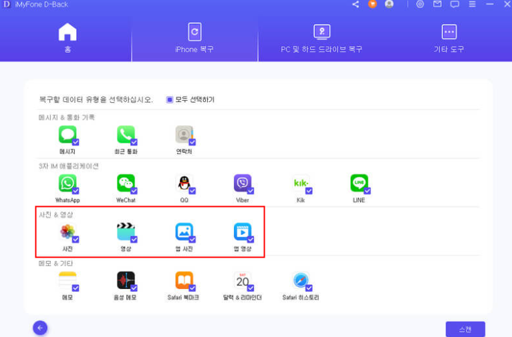This screenshot has width=512, height=337.
Task: Open the 기타 도구 tab
Action: tap(449, 37)
